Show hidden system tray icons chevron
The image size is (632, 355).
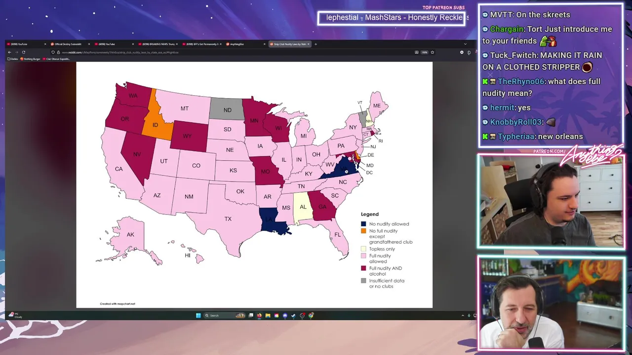click(x=463, y=316)
